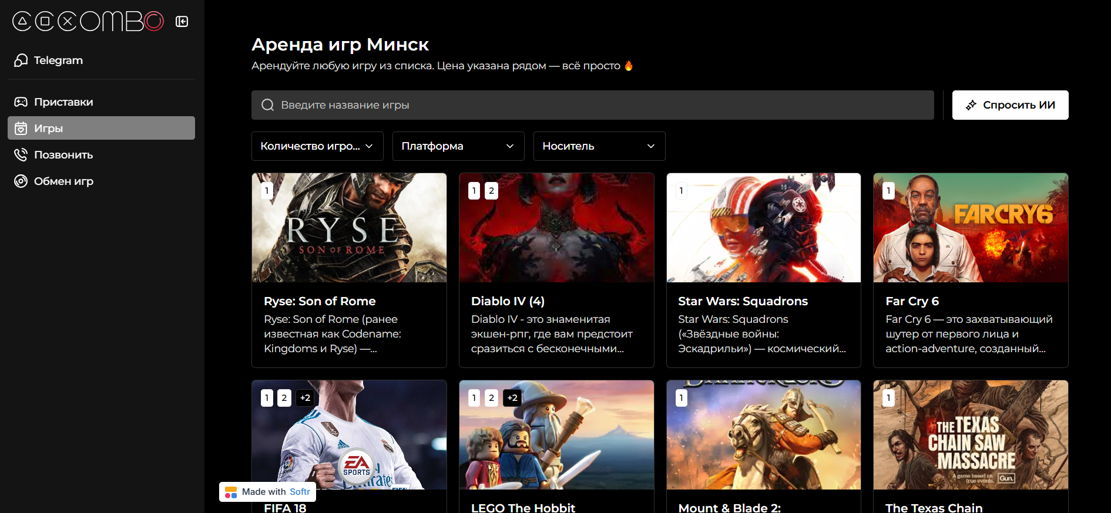The width and height of the screenshot is (1111, 513).
Task: Click the +2 badge on LEGO Hobbit card
Action: (513, 398)
